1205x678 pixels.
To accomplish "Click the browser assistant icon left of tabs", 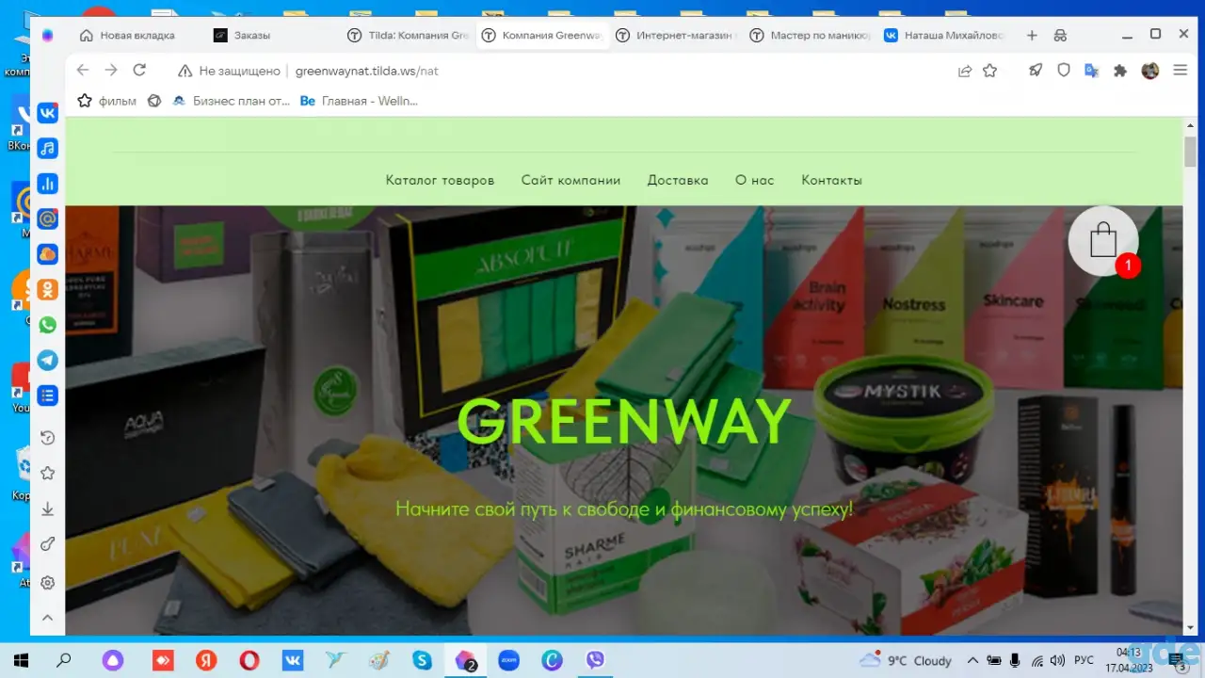I will (x=48, y=36).
